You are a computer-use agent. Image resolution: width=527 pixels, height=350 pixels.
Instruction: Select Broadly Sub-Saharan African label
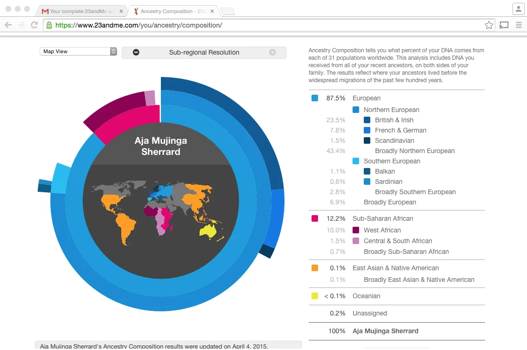(x=406, y=252)
